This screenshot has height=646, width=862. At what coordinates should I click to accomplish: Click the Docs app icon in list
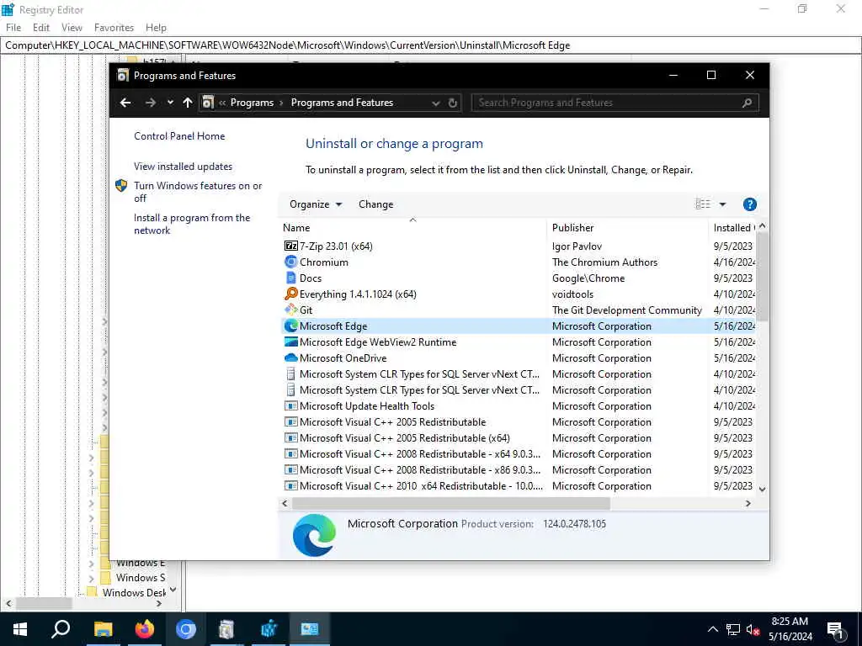click(290, 278)
